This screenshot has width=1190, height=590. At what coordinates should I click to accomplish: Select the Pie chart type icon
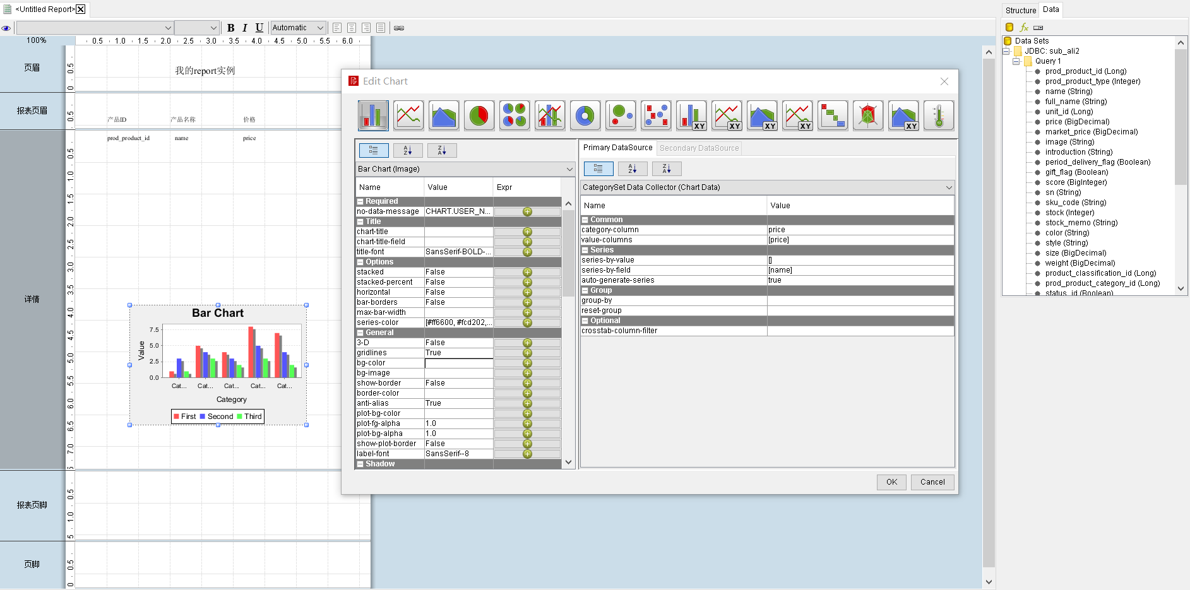479,115
